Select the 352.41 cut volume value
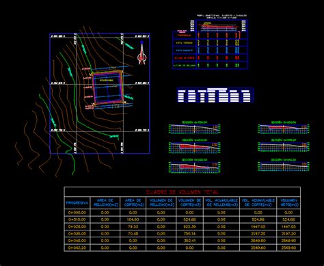Screen dimensions: 324x266 [189, 241]
